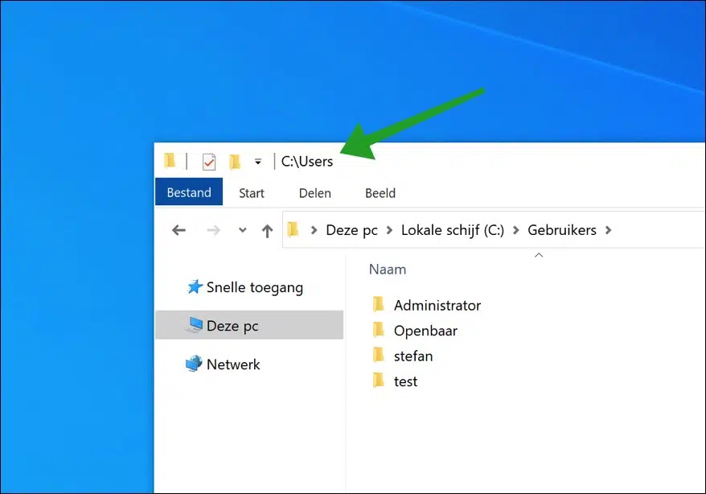
Task: Go back with the back arrow
Action: click(179, 230)
